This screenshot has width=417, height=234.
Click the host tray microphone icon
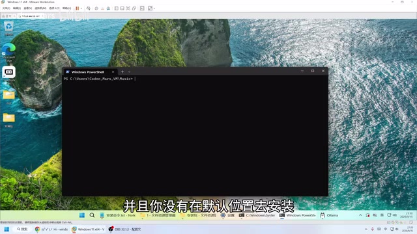pyautogui.click(x=372, y=229)
